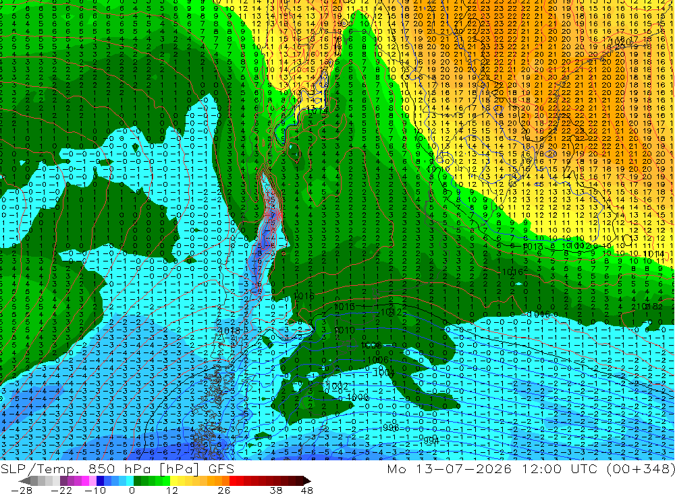This screenshot has height=494, width=675.
Task: Pick the dark maroon arrow at the legend's hot end
Action: [307, 481]
